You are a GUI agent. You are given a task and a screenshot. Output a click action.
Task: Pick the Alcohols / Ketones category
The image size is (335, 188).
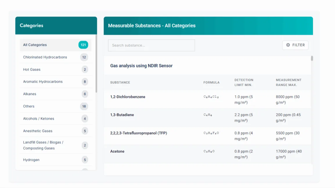39,119
